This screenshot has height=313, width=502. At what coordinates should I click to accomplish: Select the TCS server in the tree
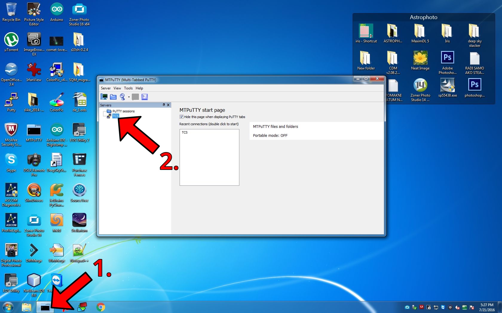coord(116,116)
